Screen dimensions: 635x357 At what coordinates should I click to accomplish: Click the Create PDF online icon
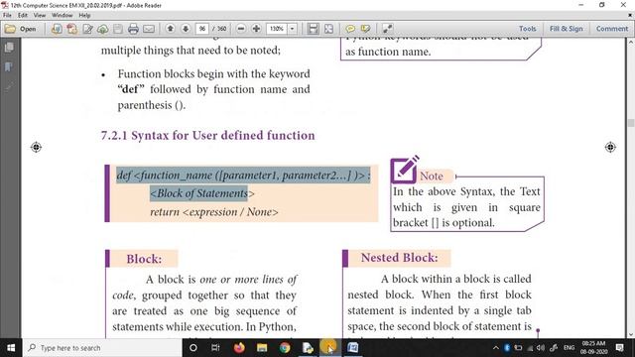point(57,29)
